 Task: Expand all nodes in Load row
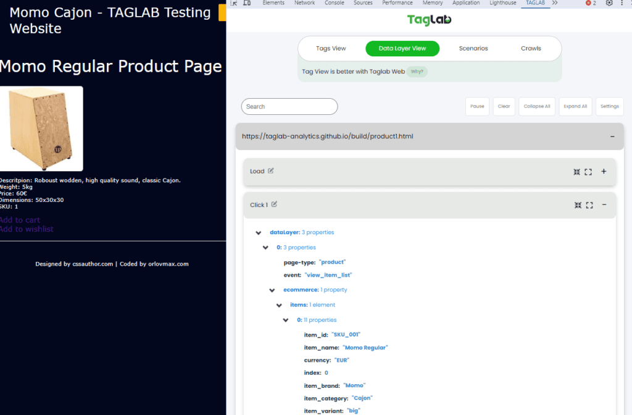[x=588, y=172]
